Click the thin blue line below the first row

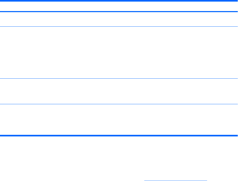(x=119, y=26)
